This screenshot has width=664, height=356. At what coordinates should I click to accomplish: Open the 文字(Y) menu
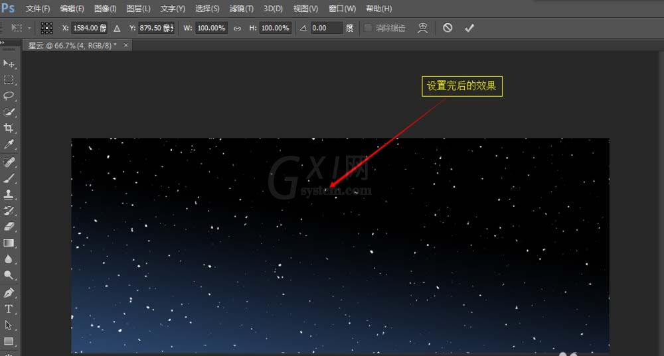(173, 9)
